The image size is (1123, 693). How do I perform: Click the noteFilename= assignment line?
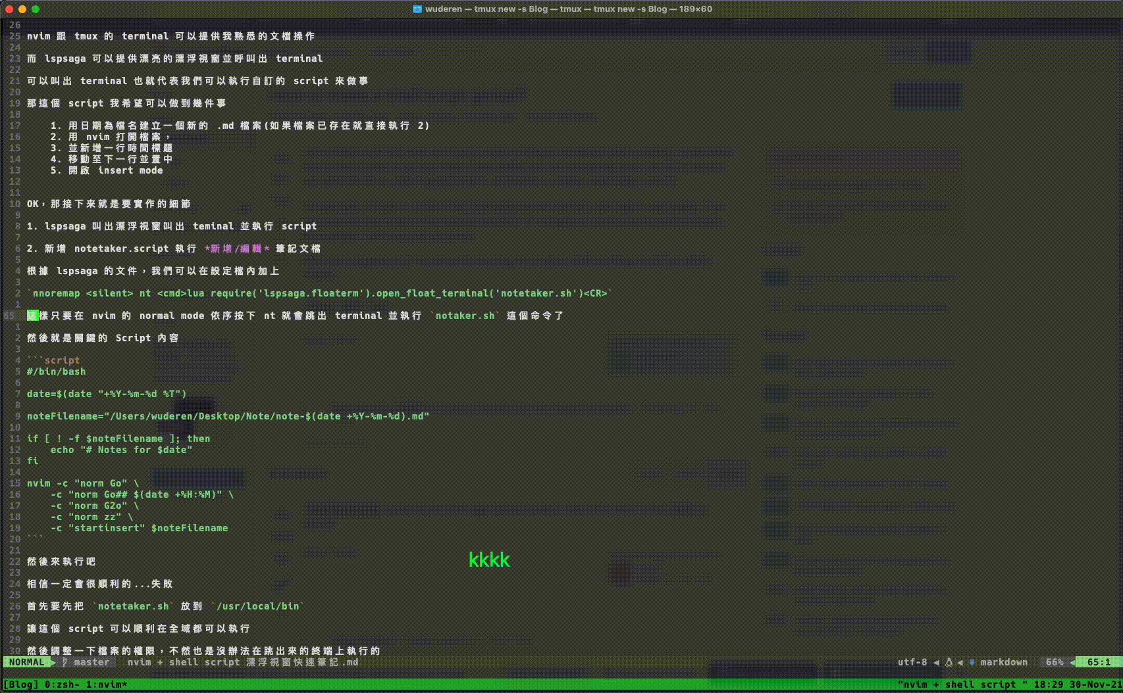click(x=228, y=416)
